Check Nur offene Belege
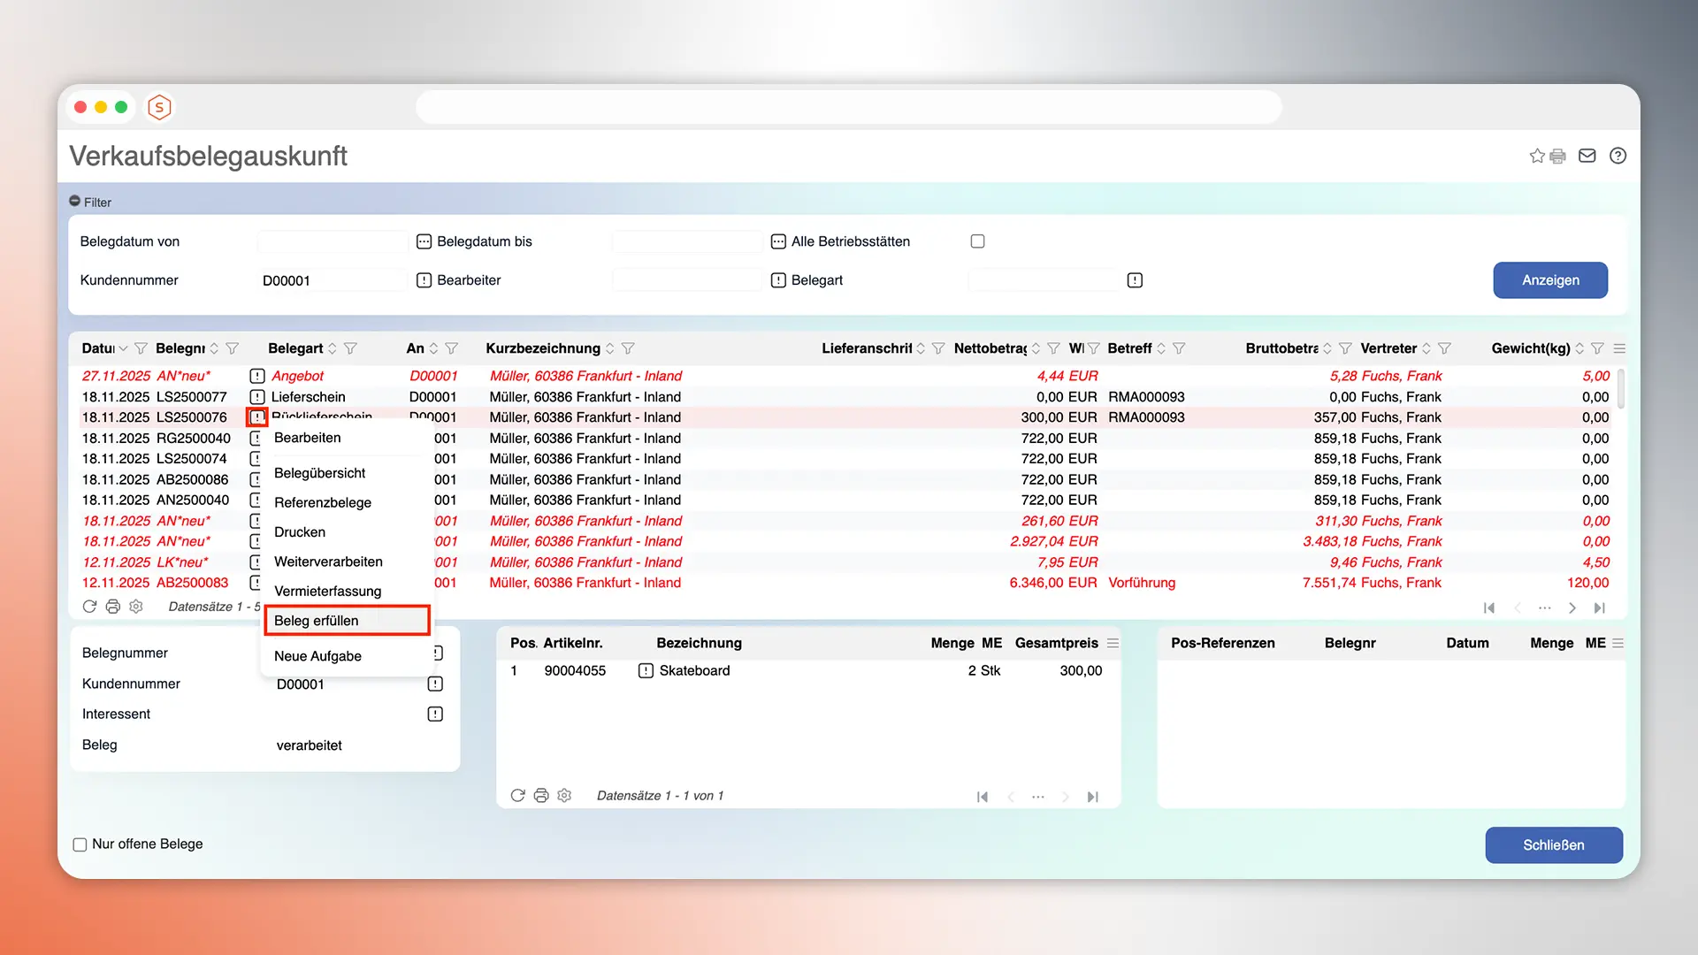 click(80, 844)
